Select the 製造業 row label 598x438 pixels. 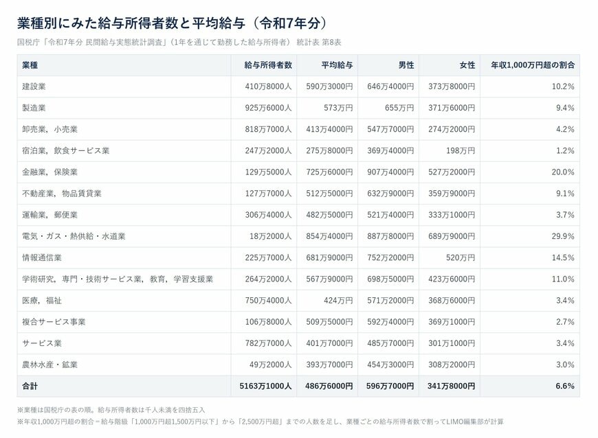tap(34, 108)
